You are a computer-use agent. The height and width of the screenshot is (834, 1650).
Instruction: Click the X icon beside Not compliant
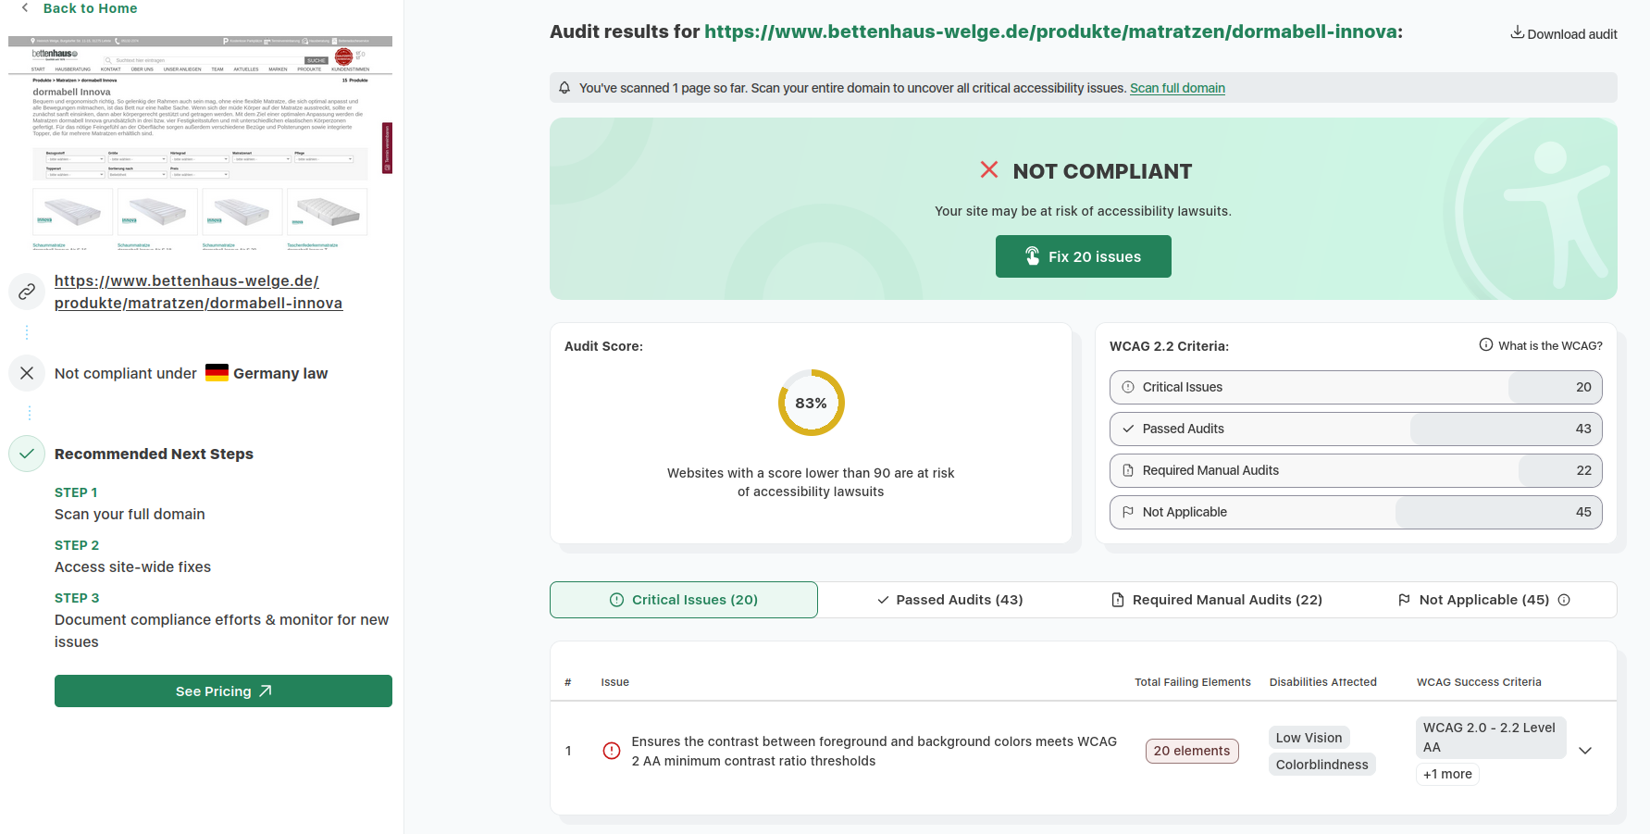coord(27,373)
